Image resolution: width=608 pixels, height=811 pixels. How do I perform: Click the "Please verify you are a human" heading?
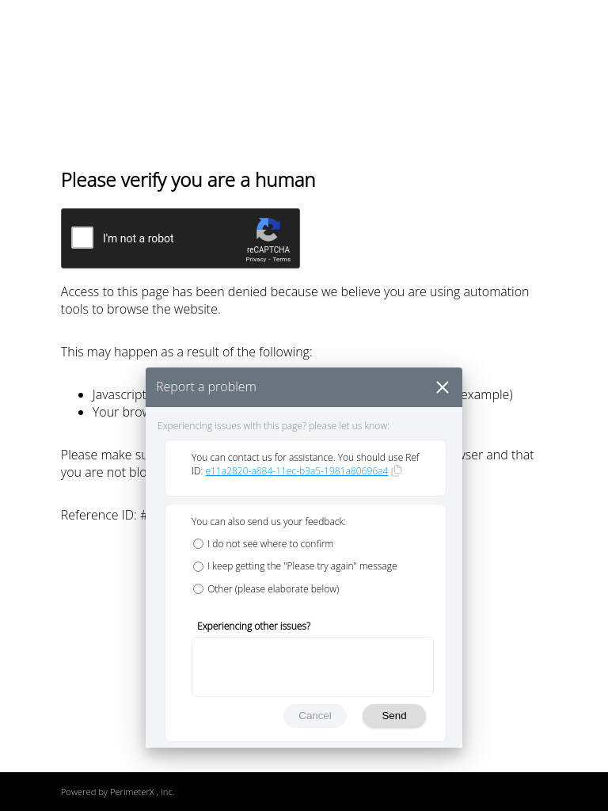click(188, 180)
